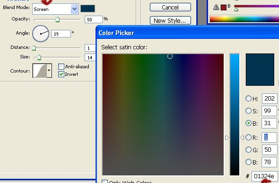Click the satin color swatch beside Blend Mode
The image size is (279, 183).
(87, 9)
